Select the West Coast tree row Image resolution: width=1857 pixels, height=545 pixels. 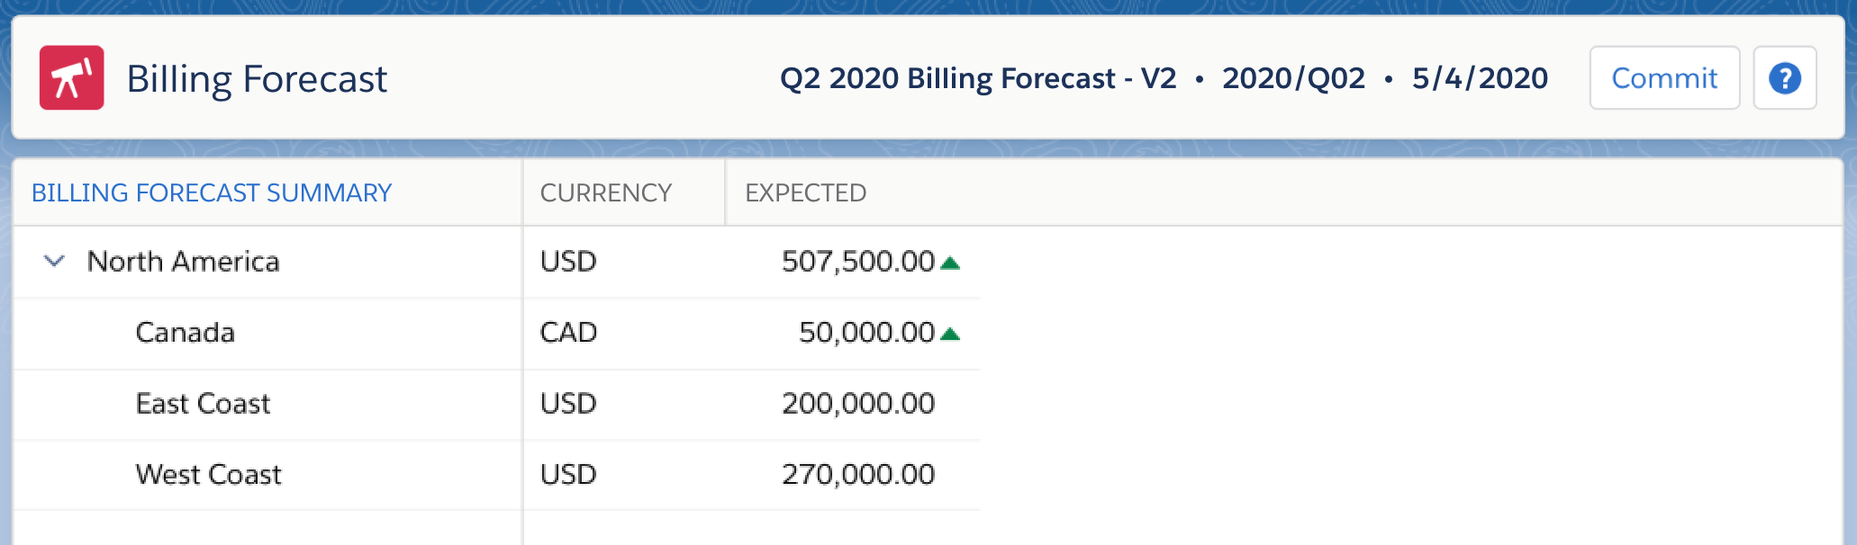[208, 475]
